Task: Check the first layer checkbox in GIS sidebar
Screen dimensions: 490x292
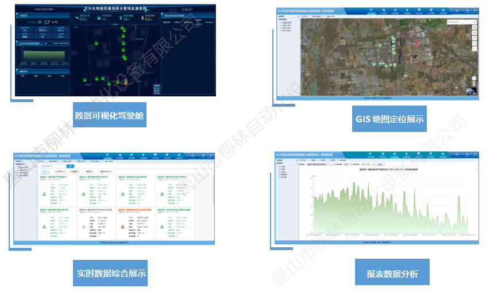Action: tap(280, 23)
